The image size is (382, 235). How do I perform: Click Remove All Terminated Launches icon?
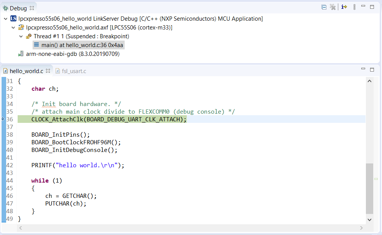click(333, 7)
